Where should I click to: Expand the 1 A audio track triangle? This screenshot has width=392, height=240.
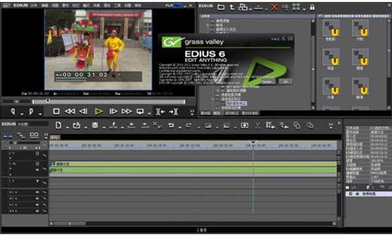click(10, 192)
